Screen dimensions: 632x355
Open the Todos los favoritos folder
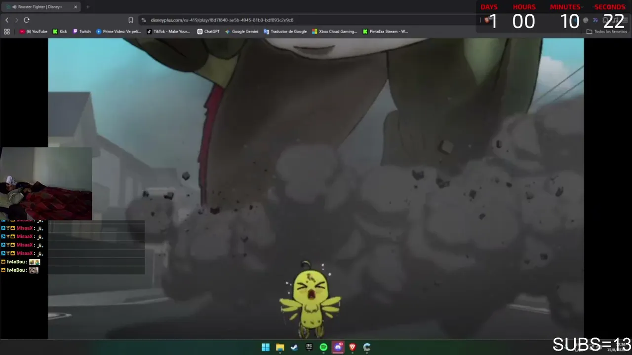607,32
